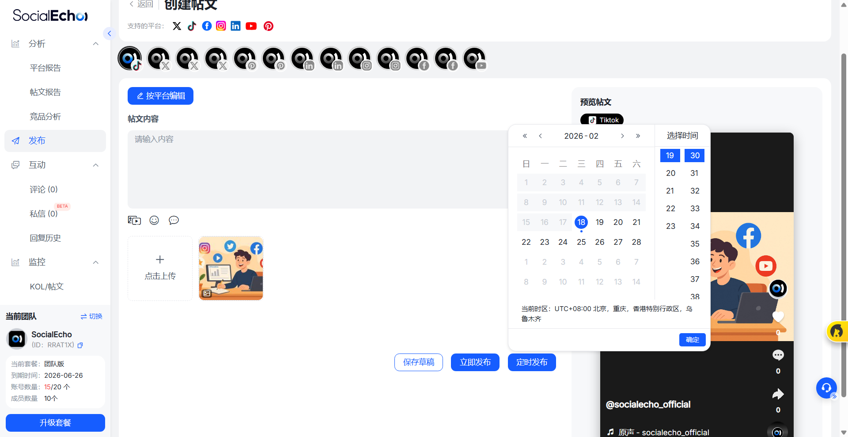Screen dimensions: 848x437
Task: Open 私信 (0) in the sidebar
Action: (x=44, y=214)
